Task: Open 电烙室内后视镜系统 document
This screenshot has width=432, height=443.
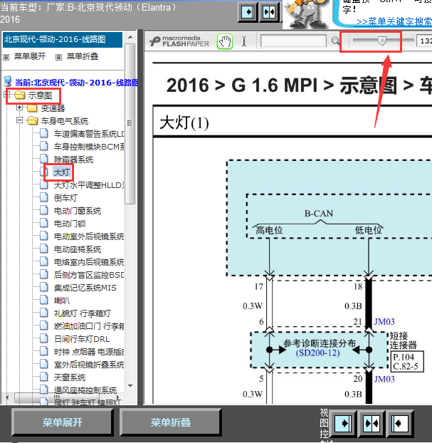Action: [x=89, y=262]
